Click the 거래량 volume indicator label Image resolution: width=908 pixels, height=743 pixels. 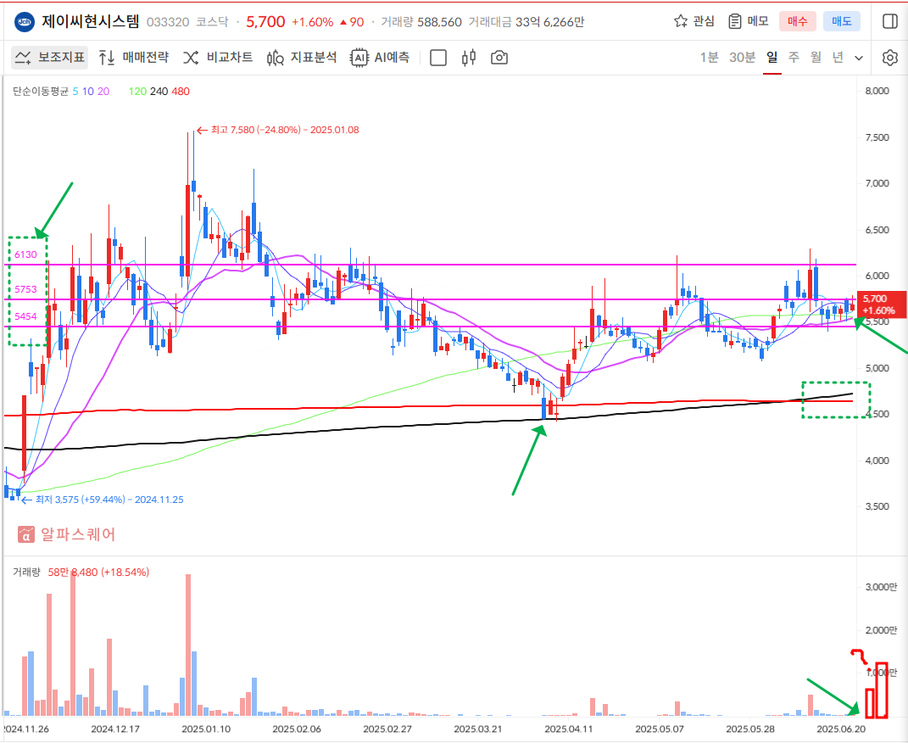(26, 573)
